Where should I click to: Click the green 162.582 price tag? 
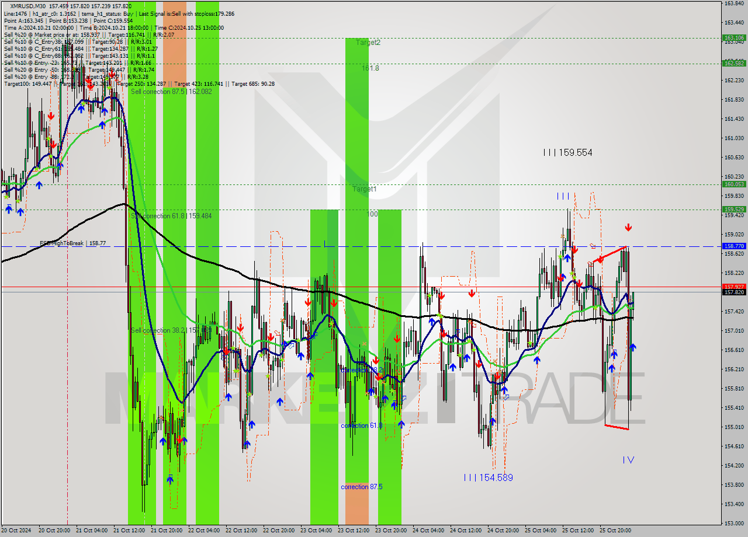[734, 63]
